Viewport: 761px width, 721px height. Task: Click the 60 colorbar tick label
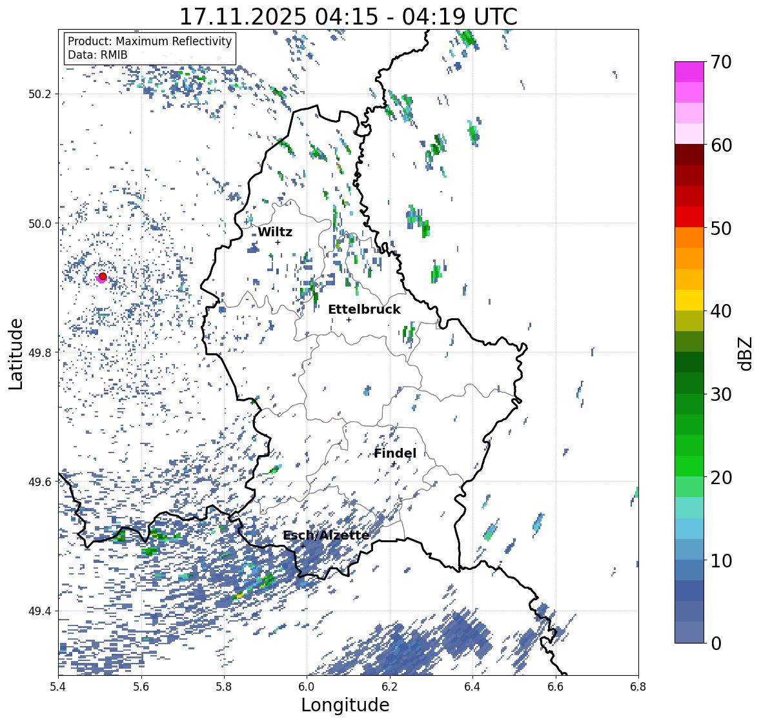720,145
